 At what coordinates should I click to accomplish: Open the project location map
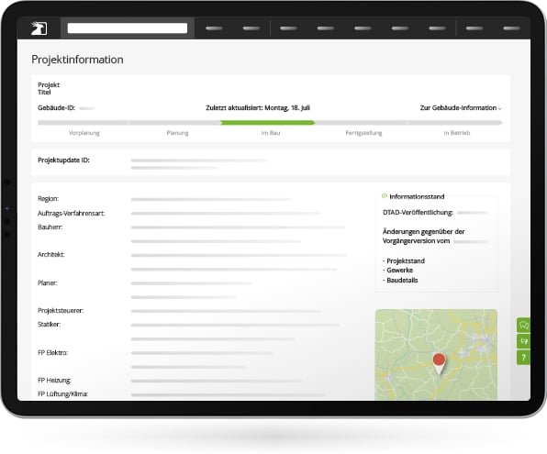tap(436, 354)
